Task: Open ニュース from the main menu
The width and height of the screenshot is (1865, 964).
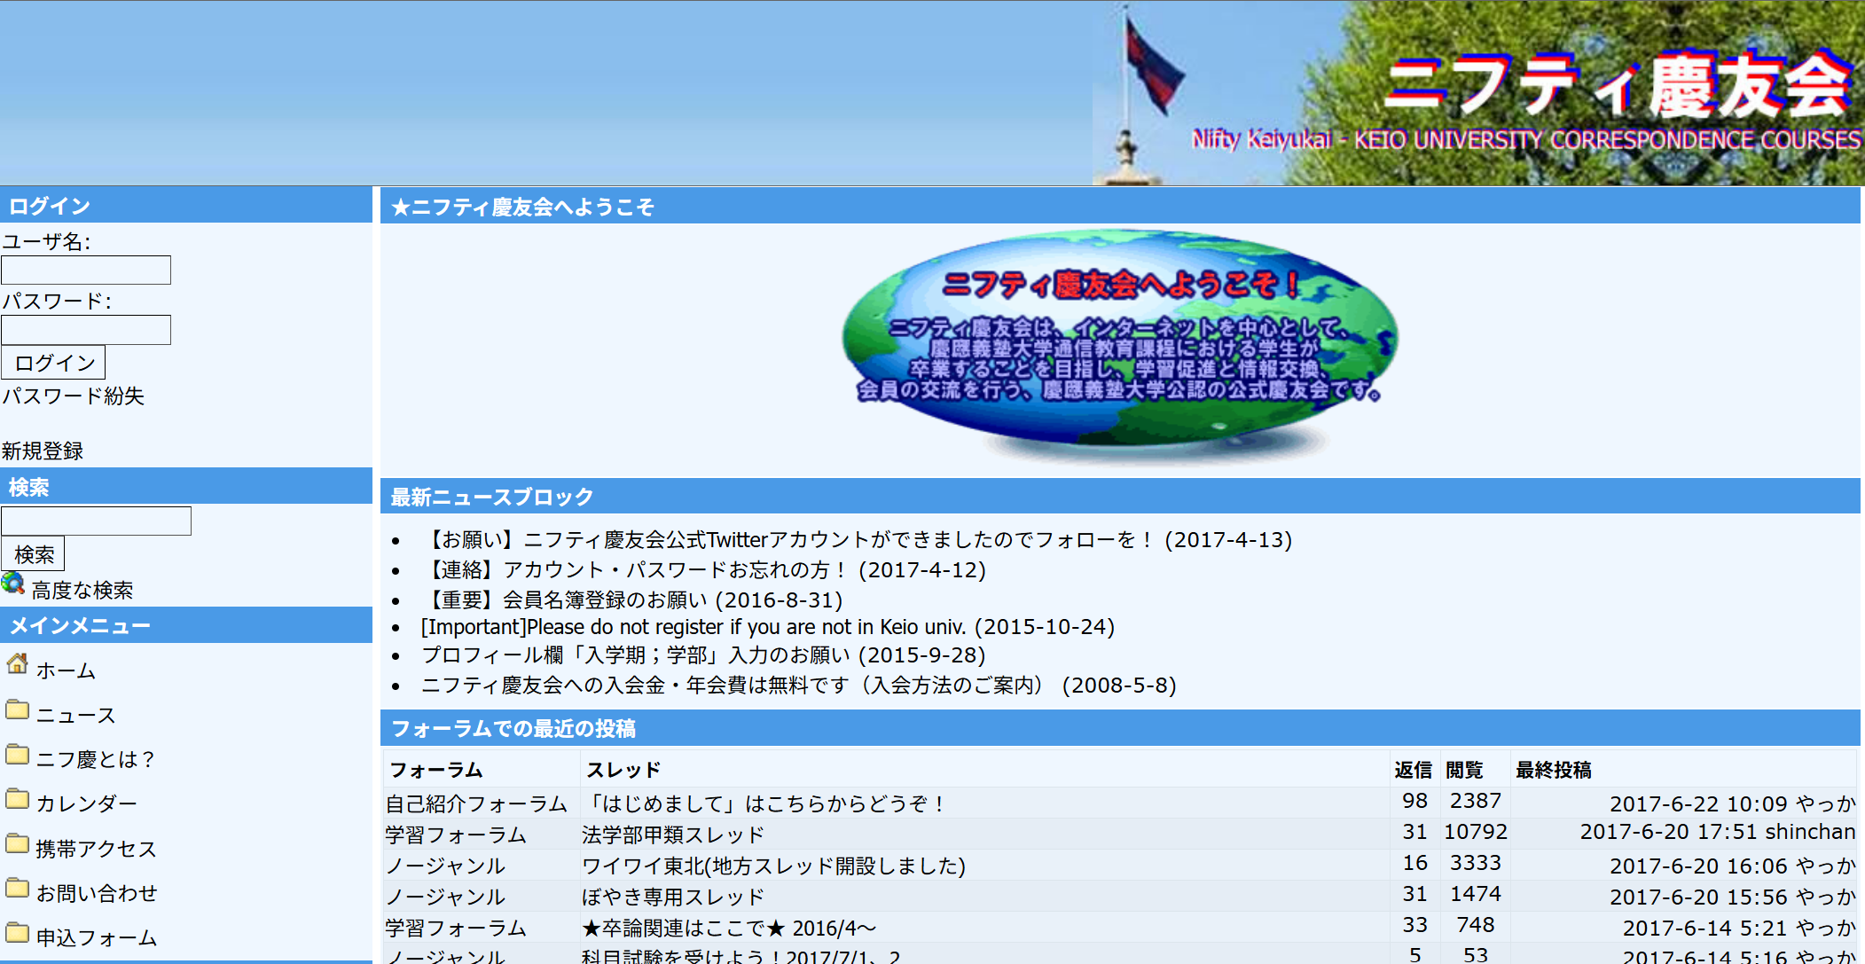Action: point(74,714)
